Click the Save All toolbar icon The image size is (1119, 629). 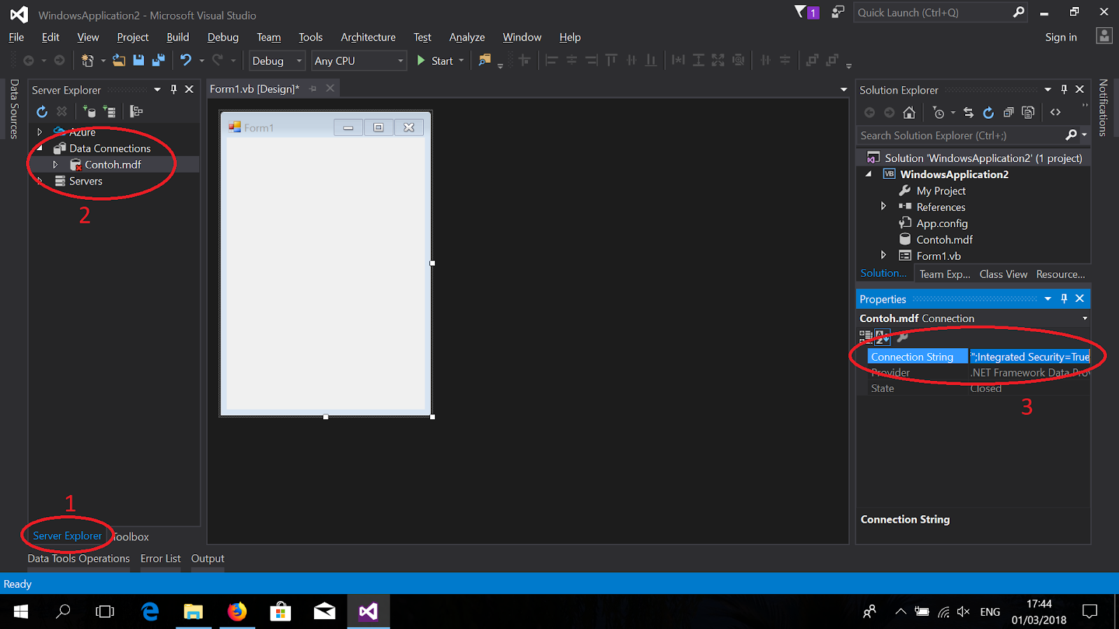[159, 60]
